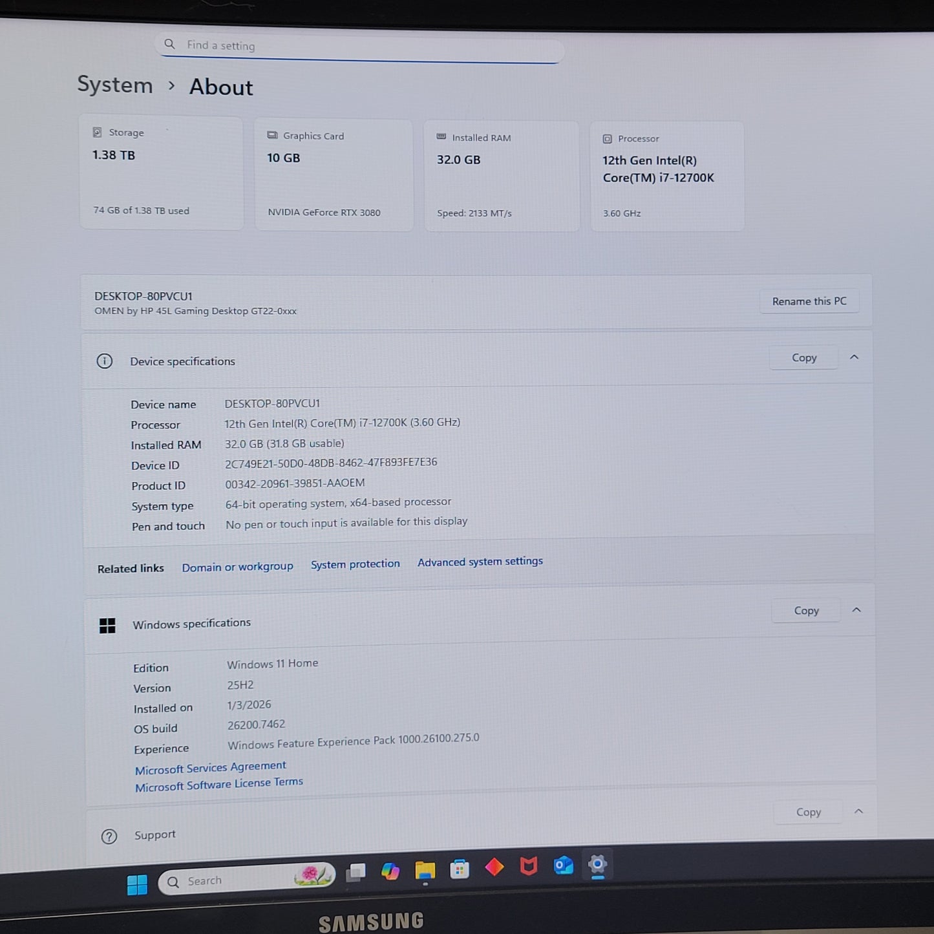The image size is (934, 934).
Task: Click Rename this PC button
Action: click(x=809, y=301)
